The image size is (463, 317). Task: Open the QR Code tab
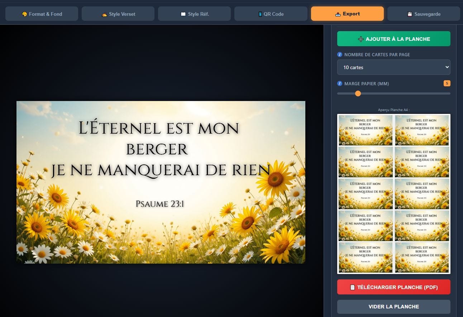pyautogui.click(x=271, y=14)
